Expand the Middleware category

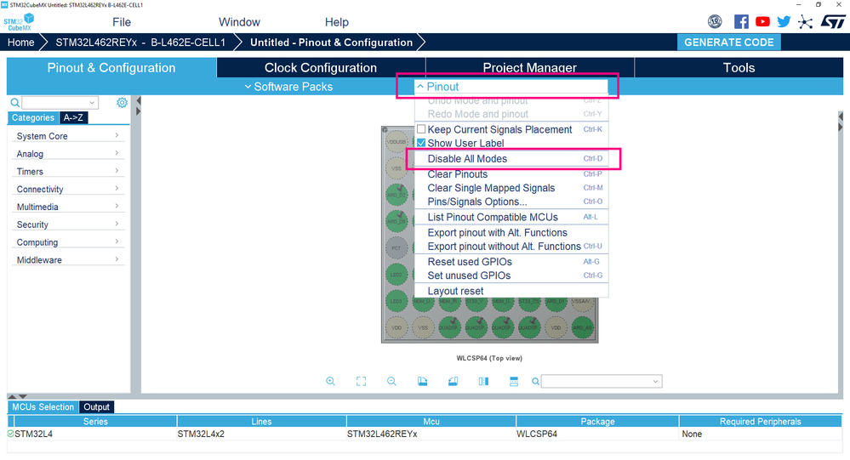coord(68,260)
